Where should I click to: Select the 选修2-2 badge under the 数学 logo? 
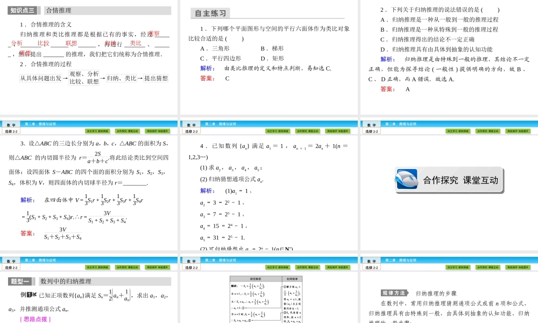click(12, 266)
